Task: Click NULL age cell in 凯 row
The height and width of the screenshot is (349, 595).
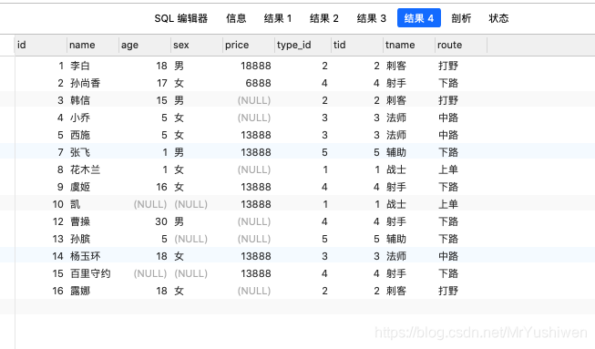Action: [x=149, y=204]
